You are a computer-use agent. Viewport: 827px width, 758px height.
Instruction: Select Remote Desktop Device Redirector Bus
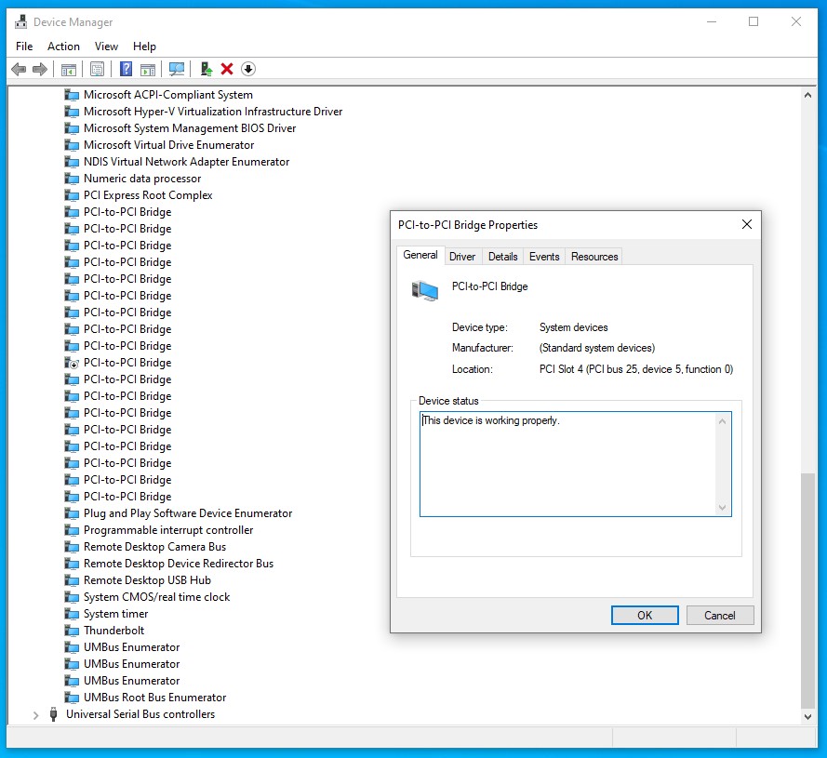point(179,564)
